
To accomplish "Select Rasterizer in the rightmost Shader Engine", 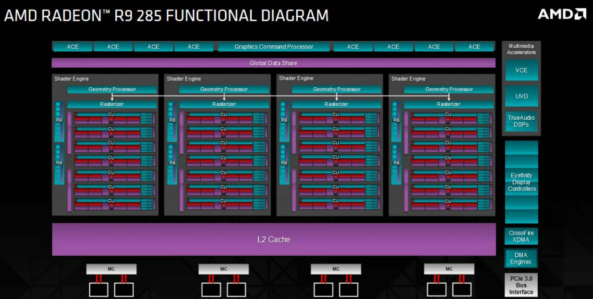I will pyautogui.click(x=449, y=104).
